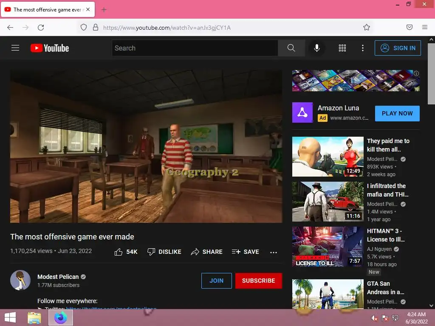Open the Amazon Luna banner ad image
The height and width of the screenshot is (326, 435).
pos(356,80)
